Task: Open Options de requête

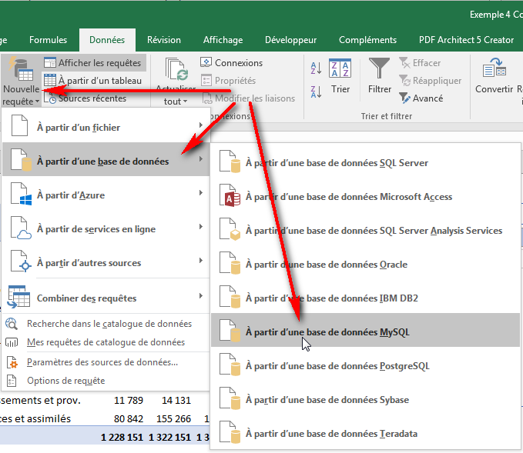Action: click(x=65, y=381)
